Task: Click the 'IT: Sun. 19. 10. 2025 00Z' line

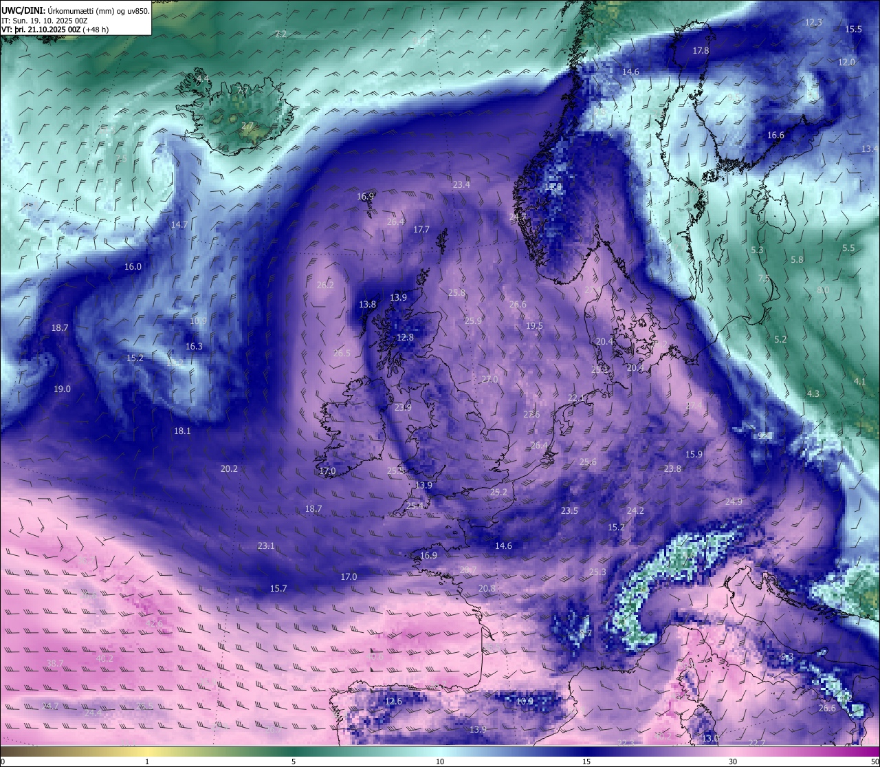Action: (45, 20)
